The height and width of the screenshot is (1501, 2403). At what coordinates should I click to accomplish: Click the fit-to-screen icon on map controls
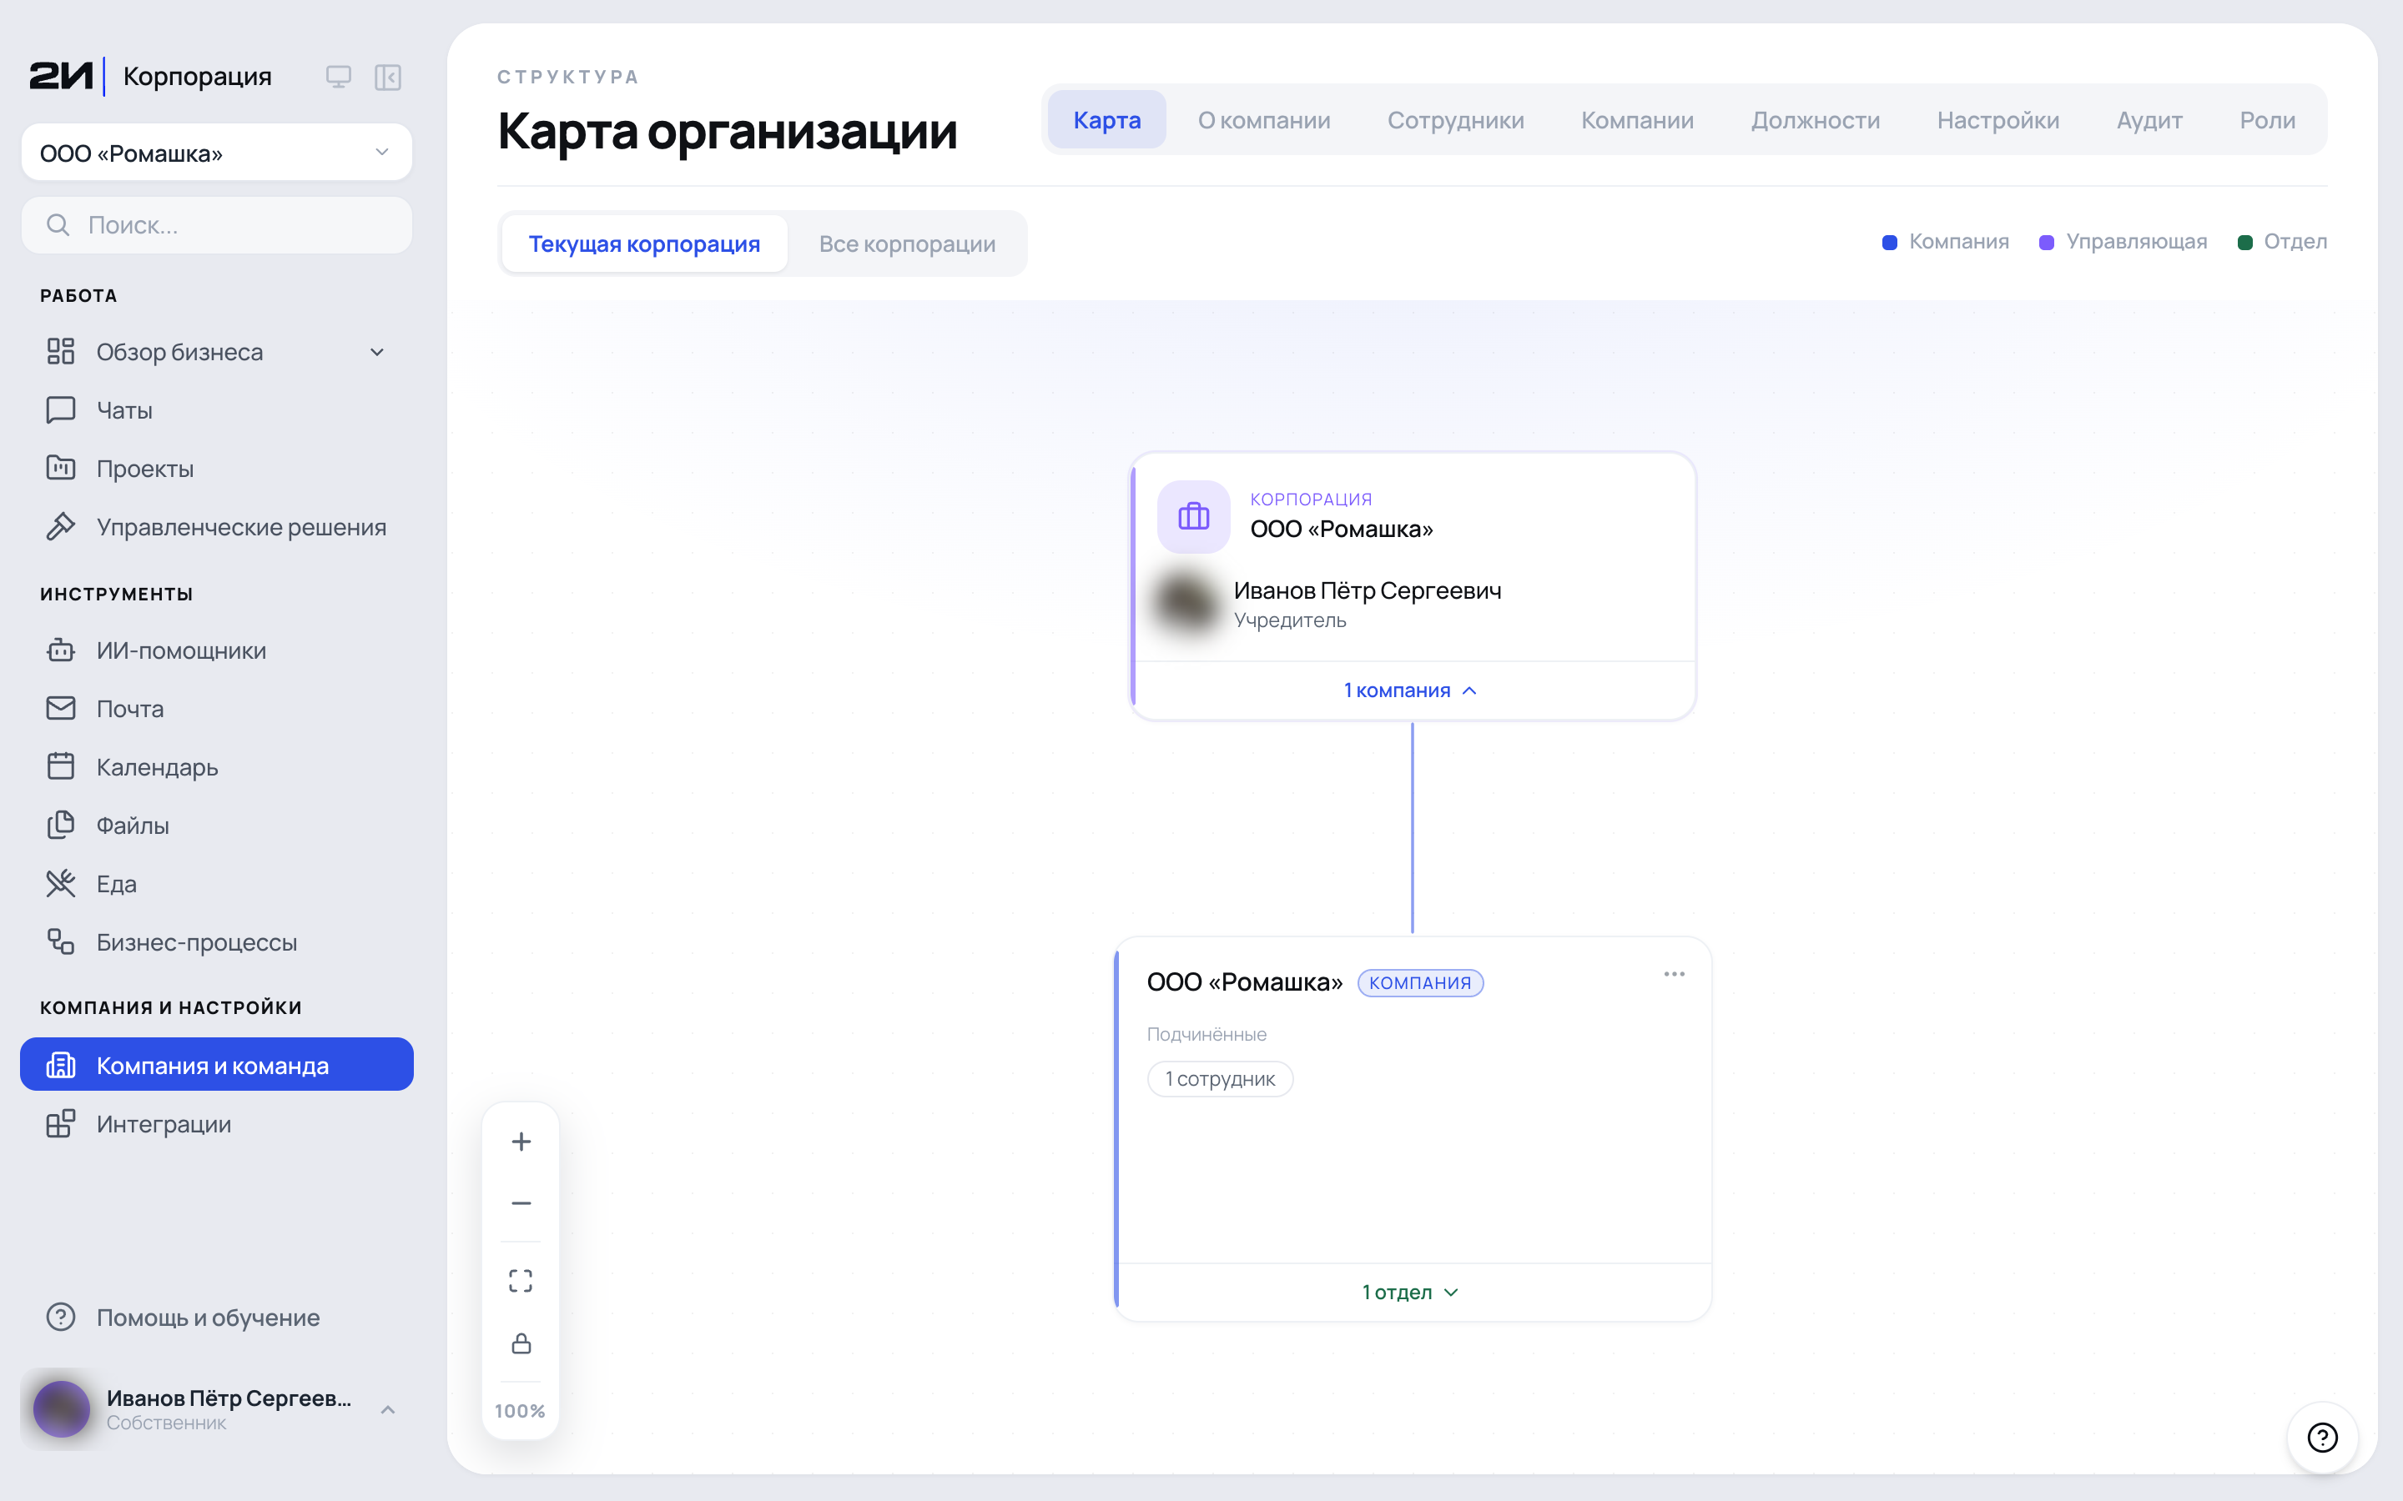coord(521,1281)
